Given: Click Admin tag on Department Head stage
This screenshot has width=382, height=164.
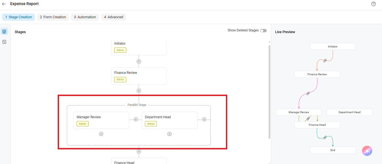Looking at the screenshot, I should point(151,124).
